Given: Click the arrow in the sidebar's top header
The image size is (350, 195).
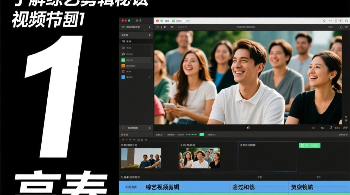Looking at the screenshot, I should 150,27.
